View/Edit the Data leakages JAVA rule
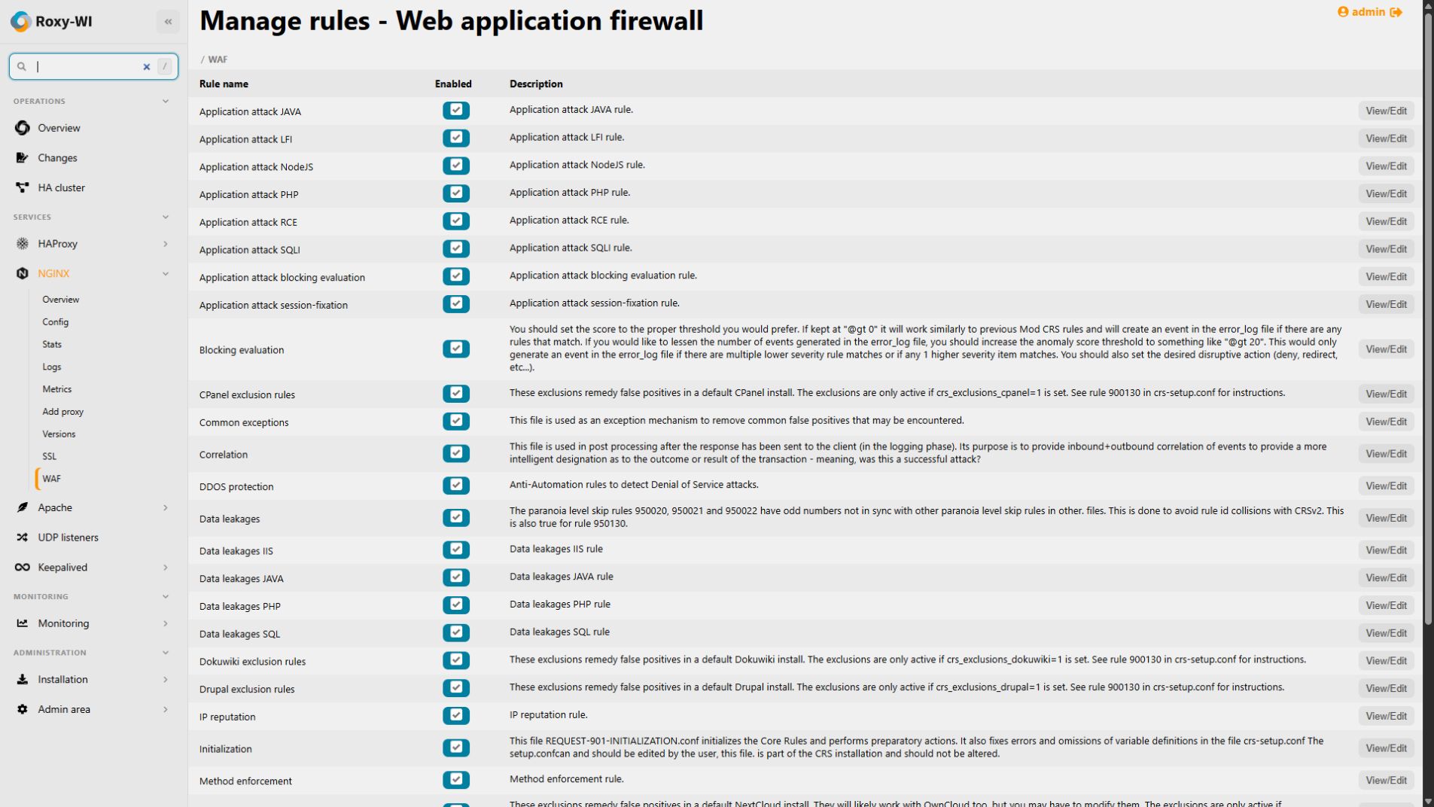 [1386, 578]
